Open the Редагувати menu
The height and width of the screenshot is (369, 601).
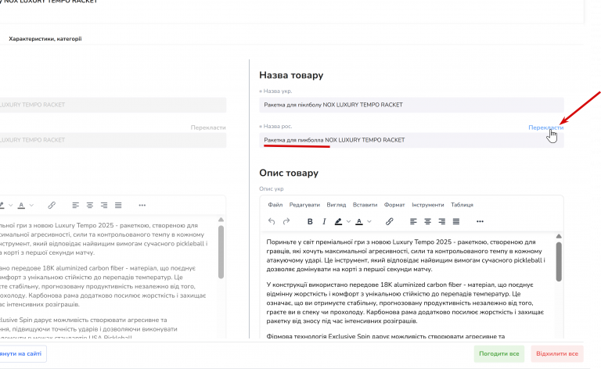coord(304,205)
